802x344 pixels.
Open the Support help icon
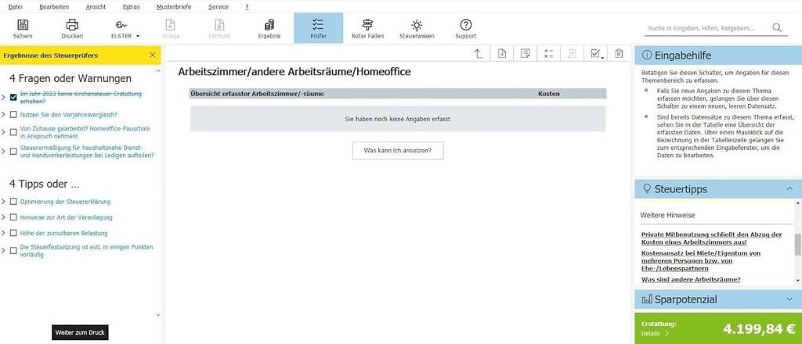click(465, 27)
